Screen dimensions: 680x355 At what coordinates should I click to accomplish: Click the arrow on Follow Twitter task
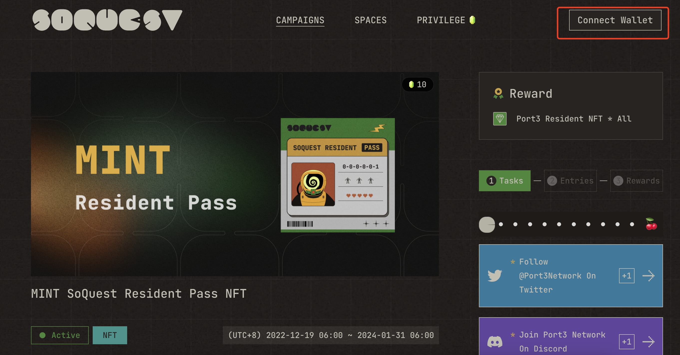pos(648,276)
